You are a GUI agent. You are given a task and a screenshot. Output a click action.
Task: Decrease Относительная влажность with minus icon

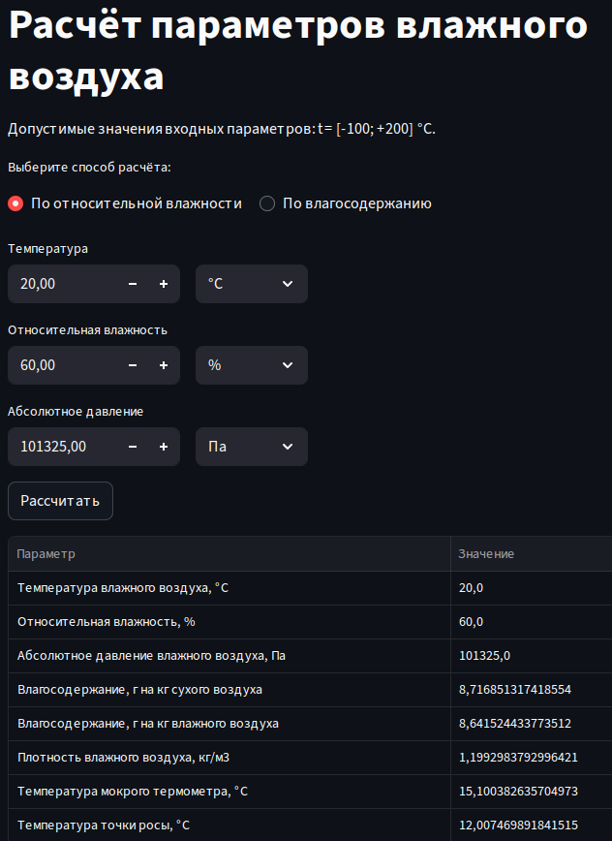click(x=133, y=365)
